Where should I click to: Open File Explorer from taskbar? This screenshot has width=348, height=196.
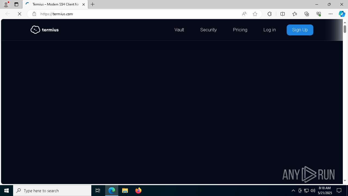[125, 191]
